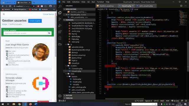Open Firefox from the taskbar
The height and width of the screenshot is (106, 189).
tap(30, 104)
